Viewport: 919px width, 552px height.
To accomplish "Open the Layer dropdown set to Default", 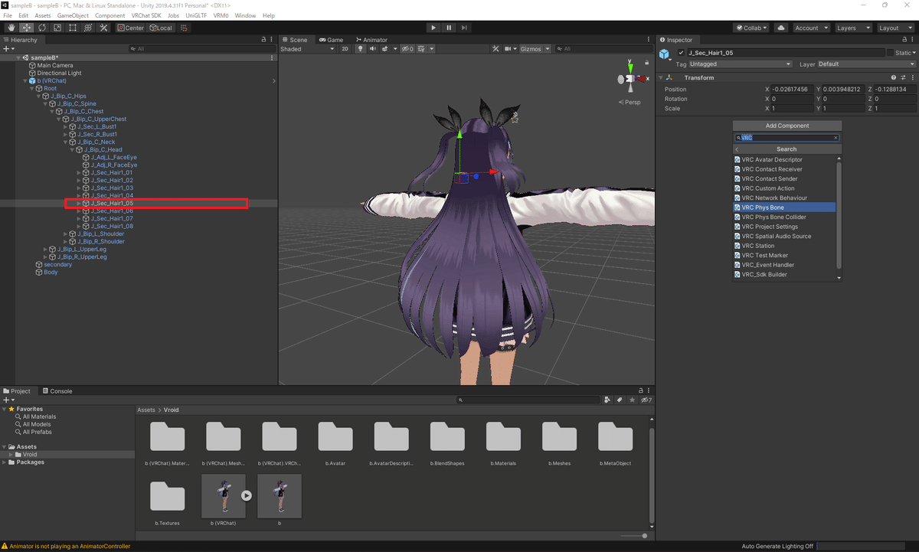I will [866, 64].
